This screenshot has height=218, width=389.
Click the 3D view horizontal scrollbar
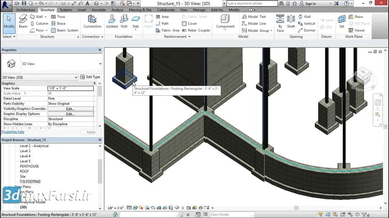tap(297, 208)
